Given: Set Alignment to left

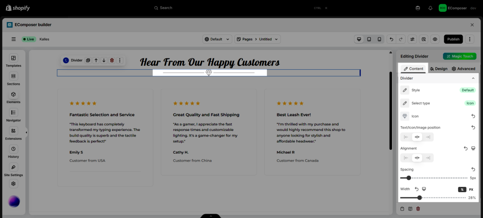Looking at the screenshot, I should tap(405, 158).
